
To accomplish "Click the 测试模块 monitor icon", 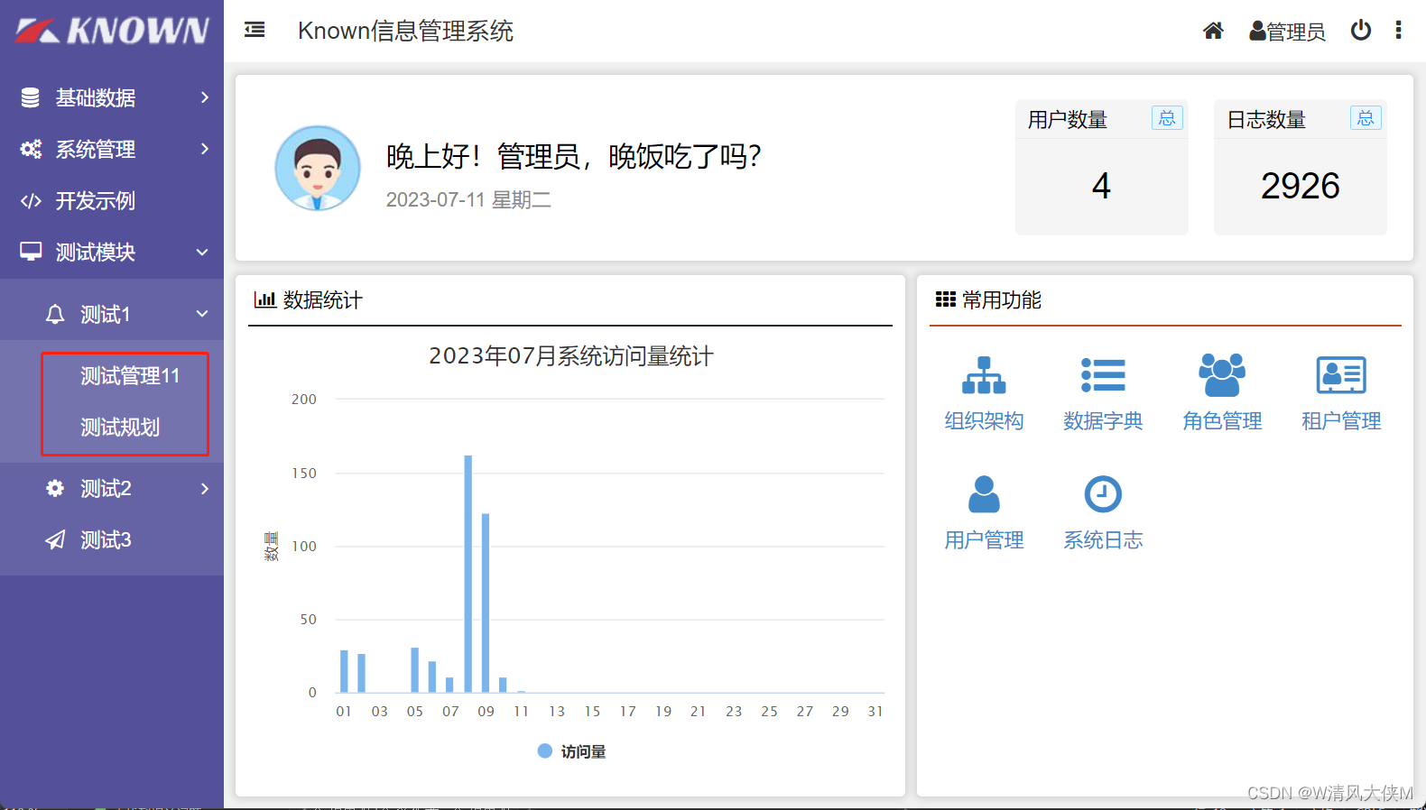I will [x=31, y=252].
